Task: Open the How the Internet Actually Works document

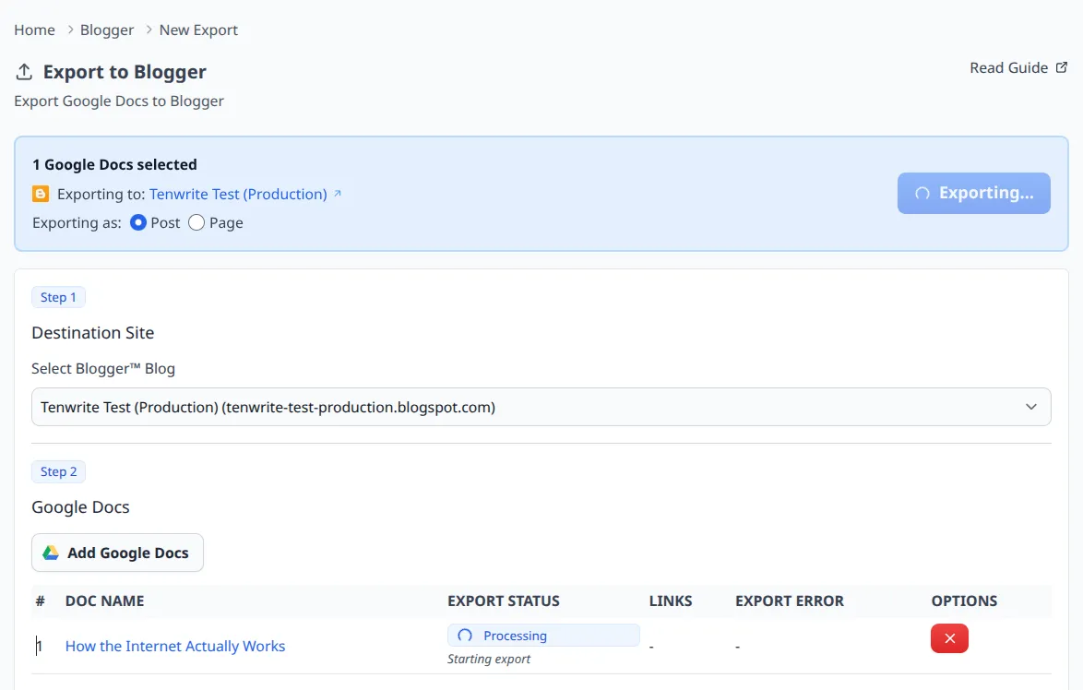Action: [x=174, y=646]
